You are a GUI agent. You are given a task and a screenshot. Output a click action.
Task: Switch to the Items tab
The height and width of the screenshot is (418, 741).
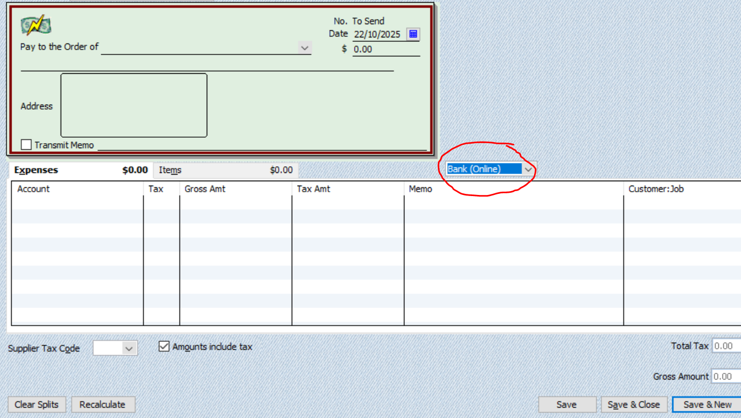(226, 170)
